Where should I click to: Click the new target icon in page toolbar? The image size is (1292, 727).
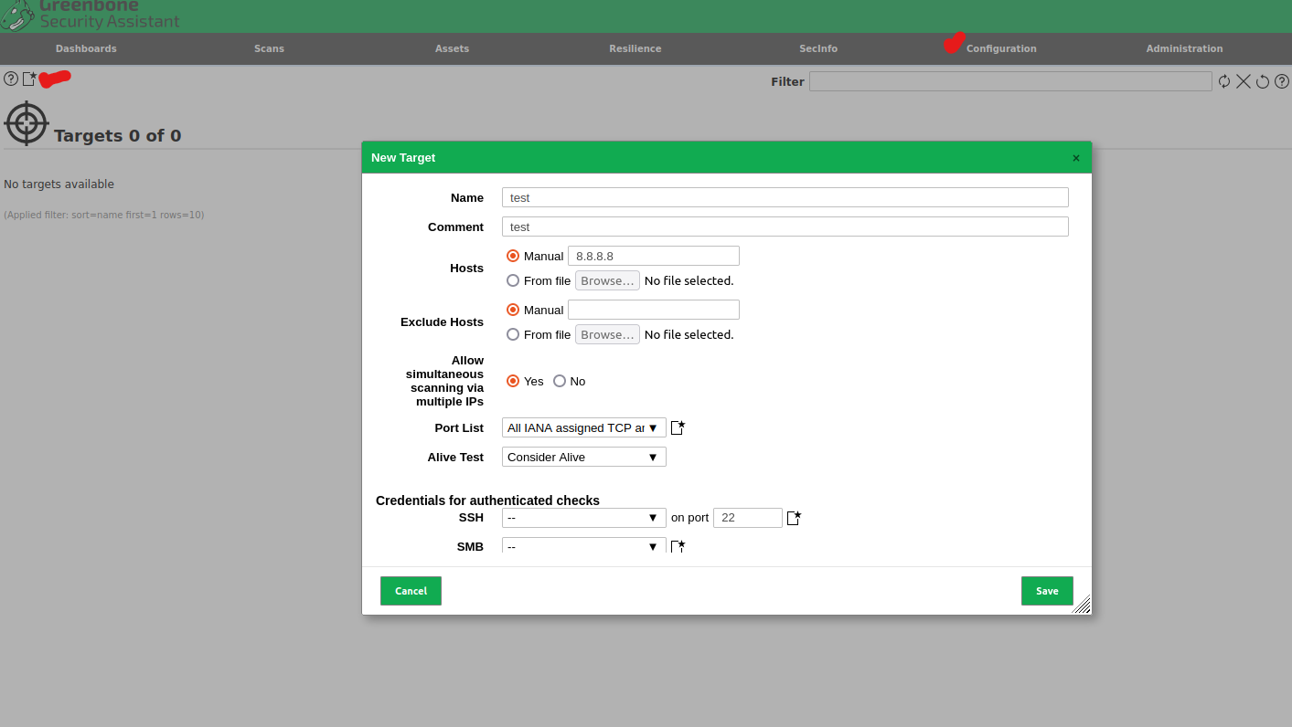point(29,79)
